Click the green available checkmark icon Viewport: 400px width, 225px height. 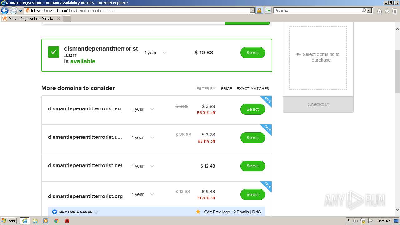click(x=54, y=52)
